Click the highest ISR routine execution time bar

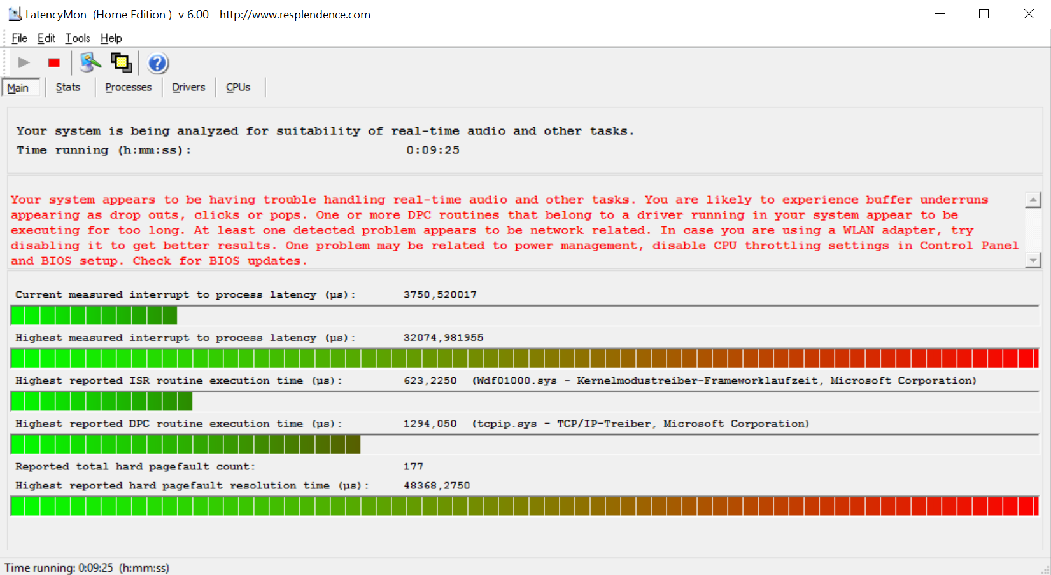pyautogui.click(x=525, y=401)
